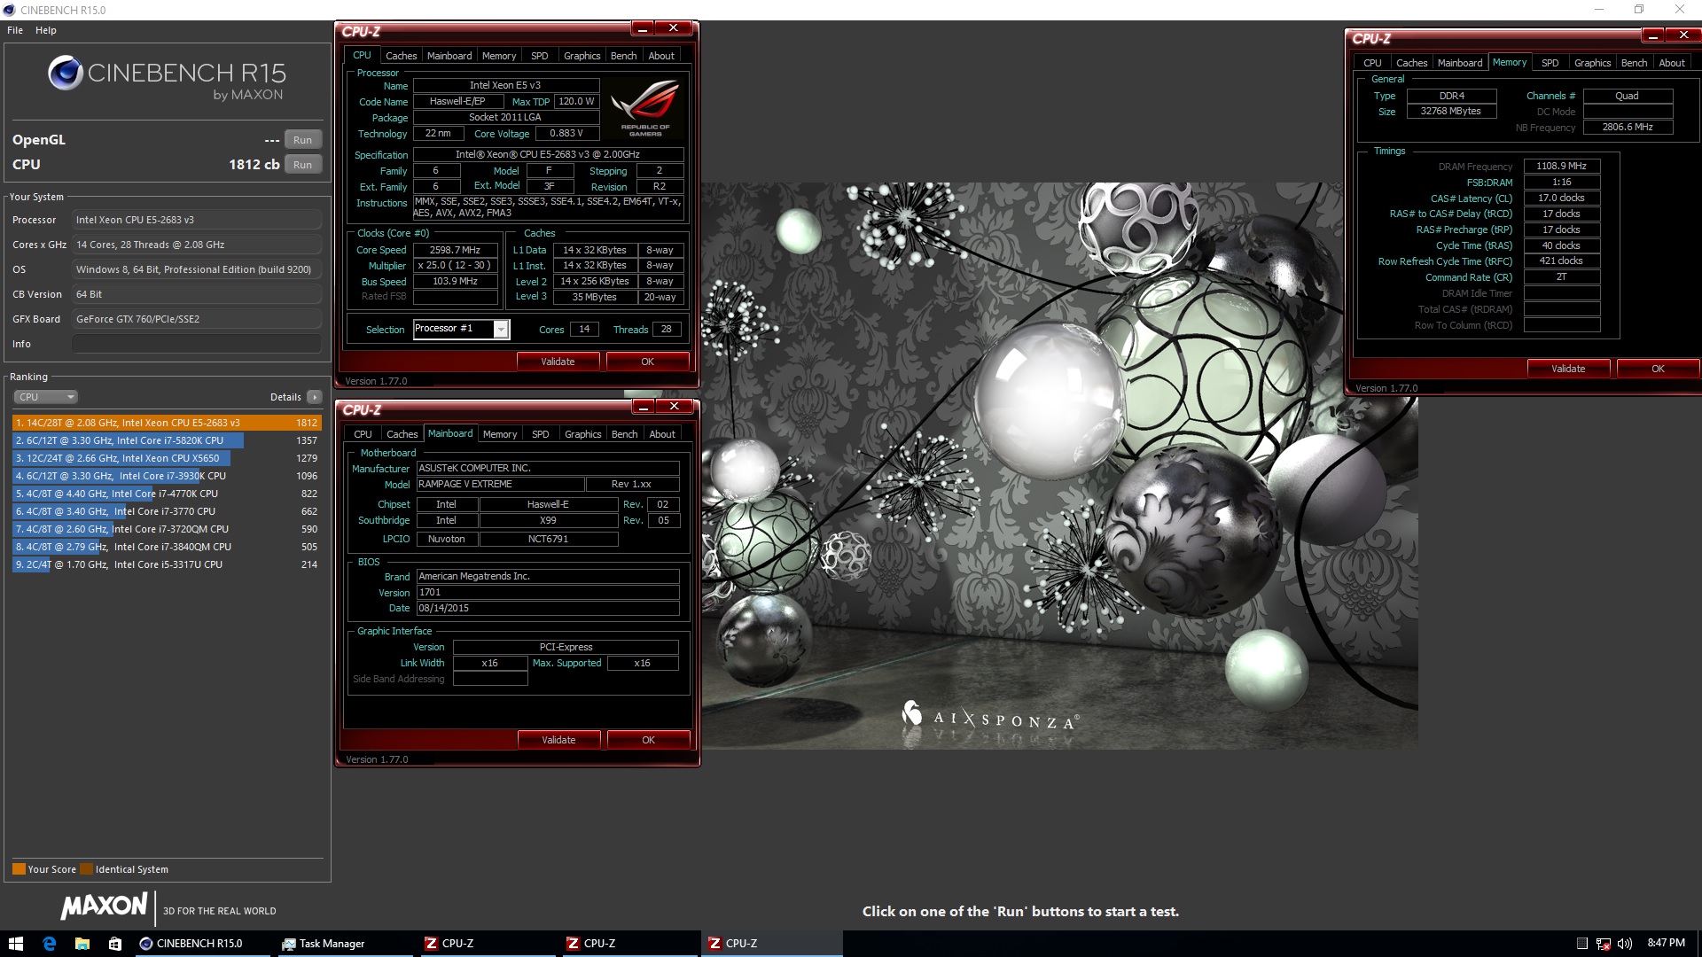Viewport: 1702px width, 957px height.
Task: Open Mainboard tab in top CPU-Z window
Action: click(449, 56)
